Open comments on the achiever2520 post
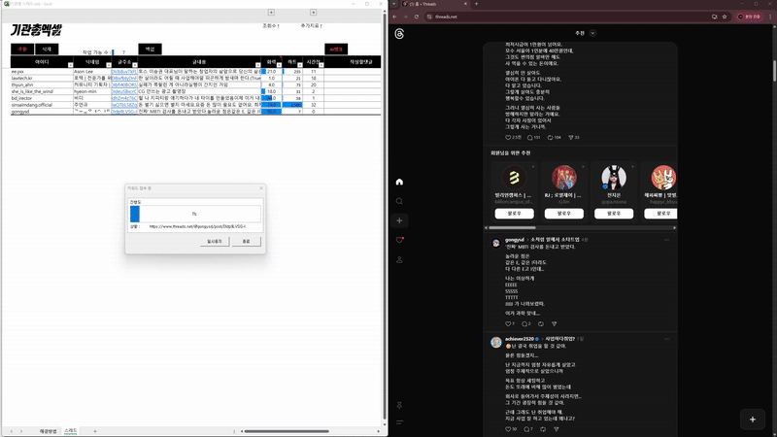 pyautogui.click(x=526, y=429)
